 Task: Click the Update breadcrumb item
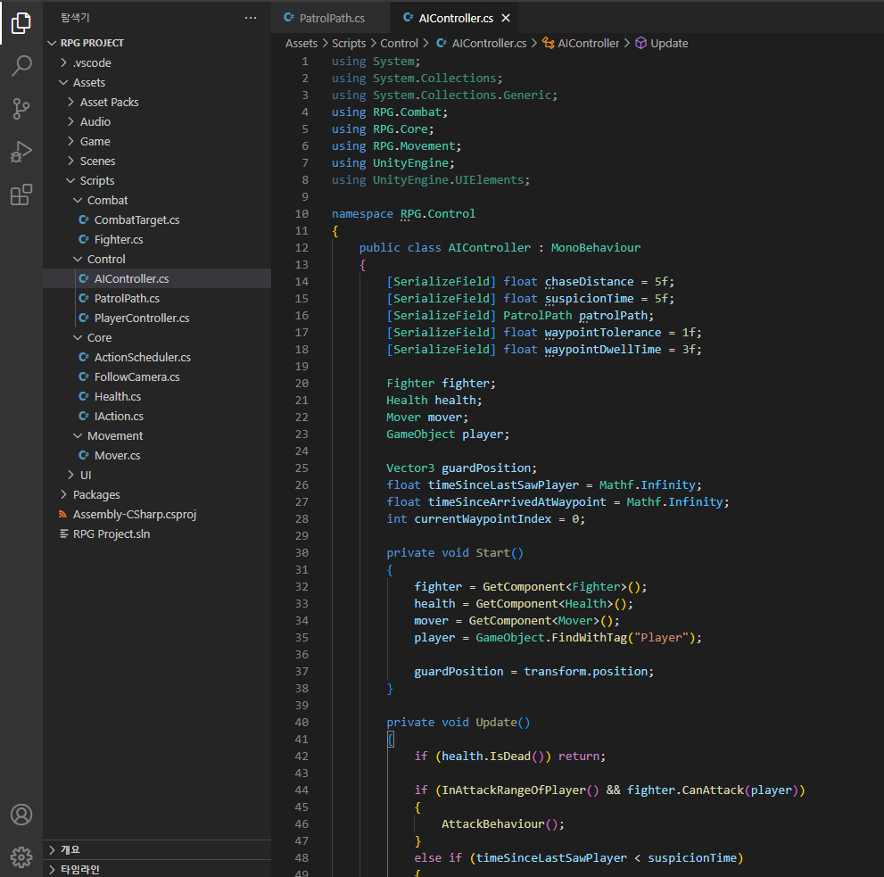pos(668,43)
